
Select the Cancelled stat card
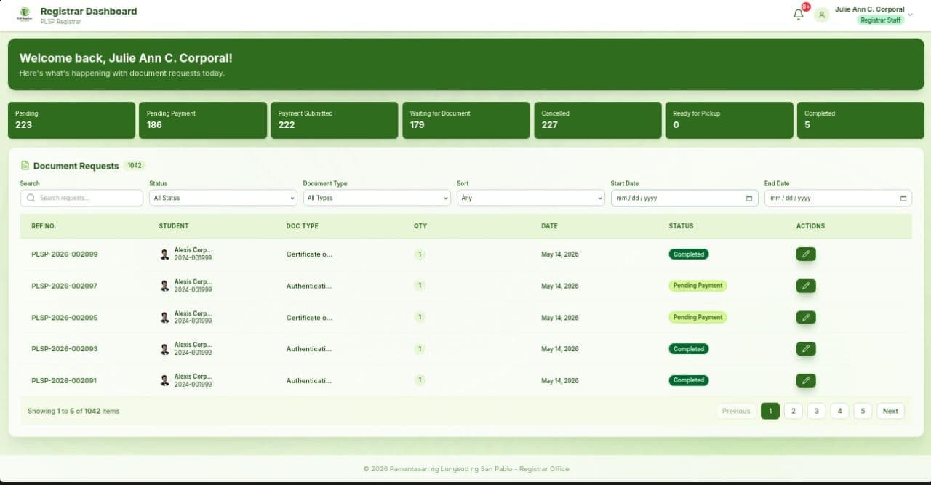coord(598,120)
